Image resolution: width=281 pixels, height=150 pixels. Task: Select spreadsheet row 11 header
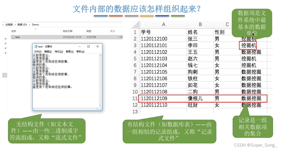pos(135,98)
